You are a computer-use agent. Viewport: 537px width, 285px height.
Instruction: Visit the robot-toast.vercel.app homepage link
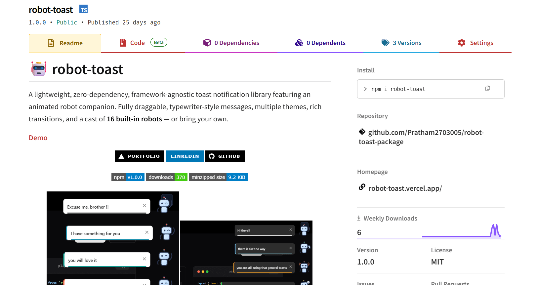[x=405, y=188]
